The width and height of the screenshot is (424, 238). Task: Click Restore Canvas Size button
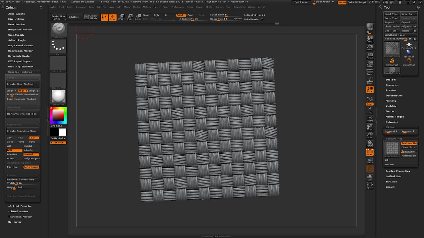(x=23, y=179)
